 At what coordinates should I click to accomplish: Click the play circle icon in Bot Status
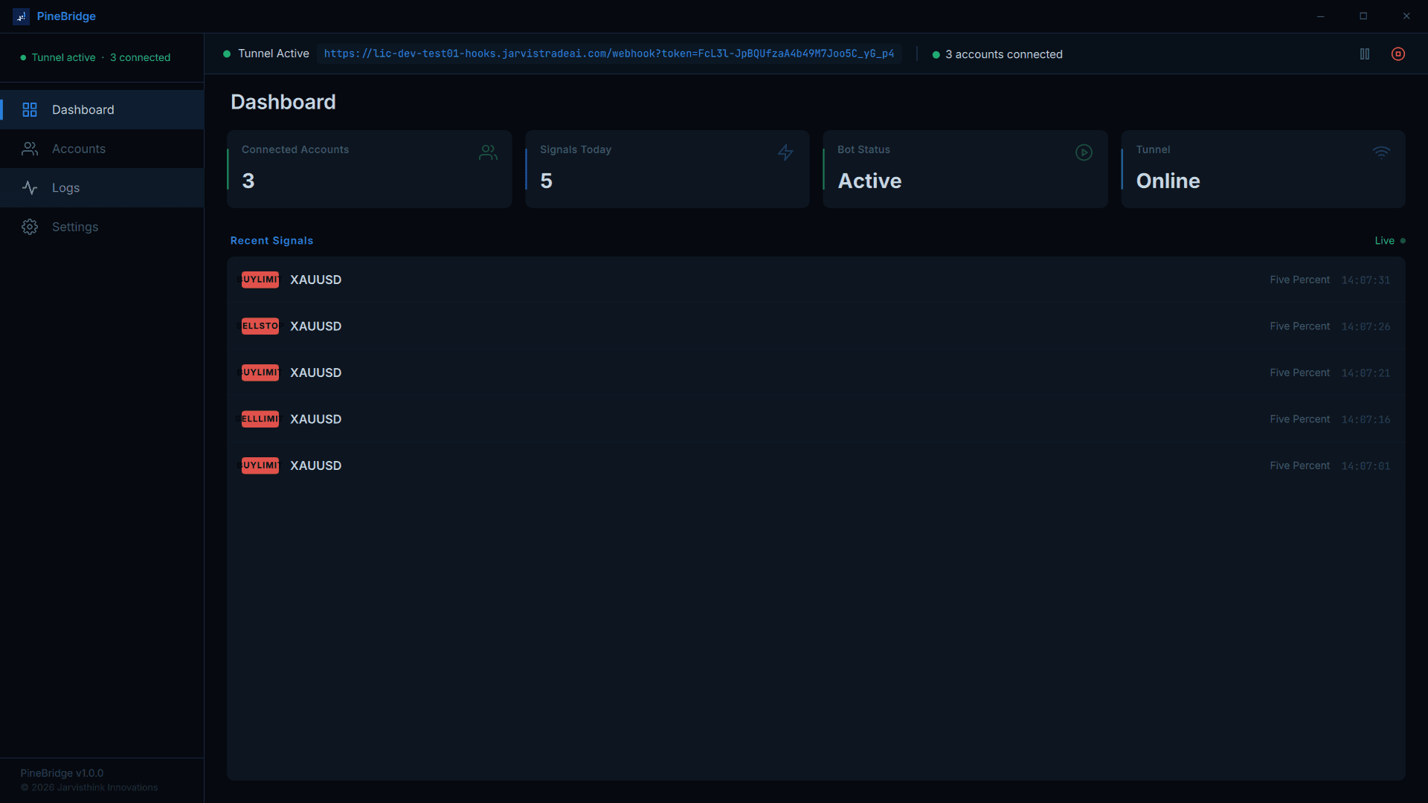1084,152
